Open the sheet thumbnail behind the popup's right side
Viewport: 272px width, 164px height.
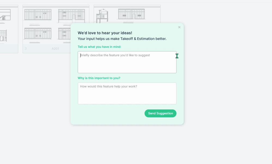click(127, 14)
